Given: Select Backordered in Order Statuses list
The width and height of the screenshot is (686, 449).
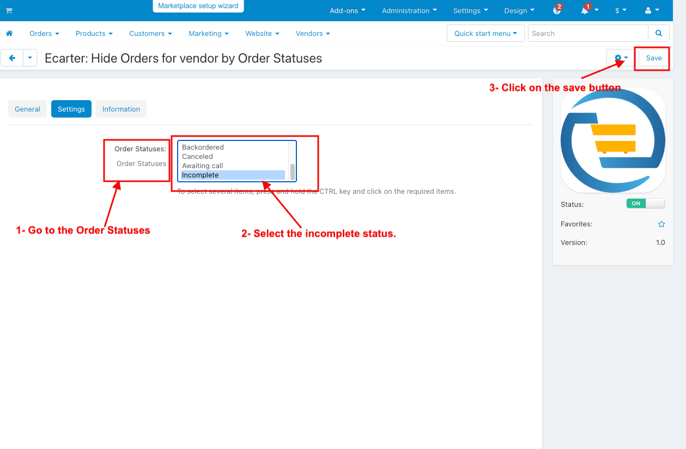Looking at the screenshot, I should coord(233,147).
